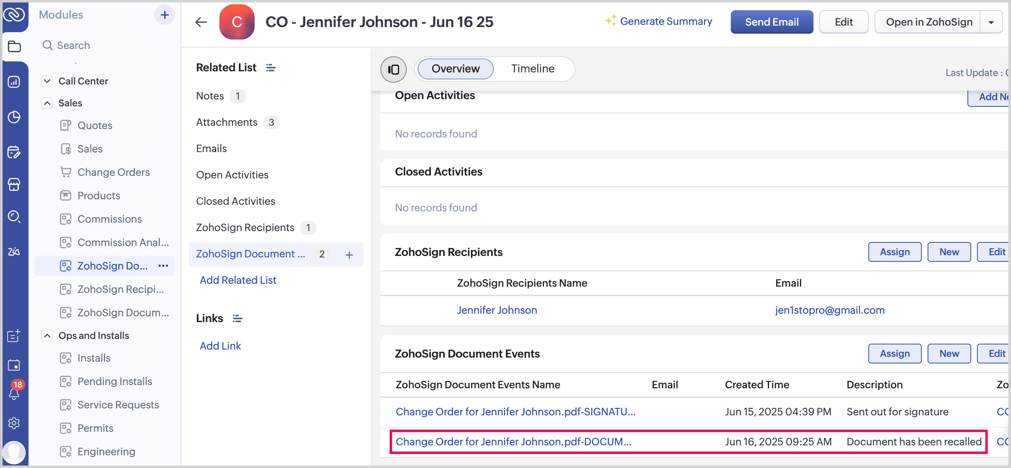Select the Overview tab
The image size is (1011, 468).
[455, 69]
